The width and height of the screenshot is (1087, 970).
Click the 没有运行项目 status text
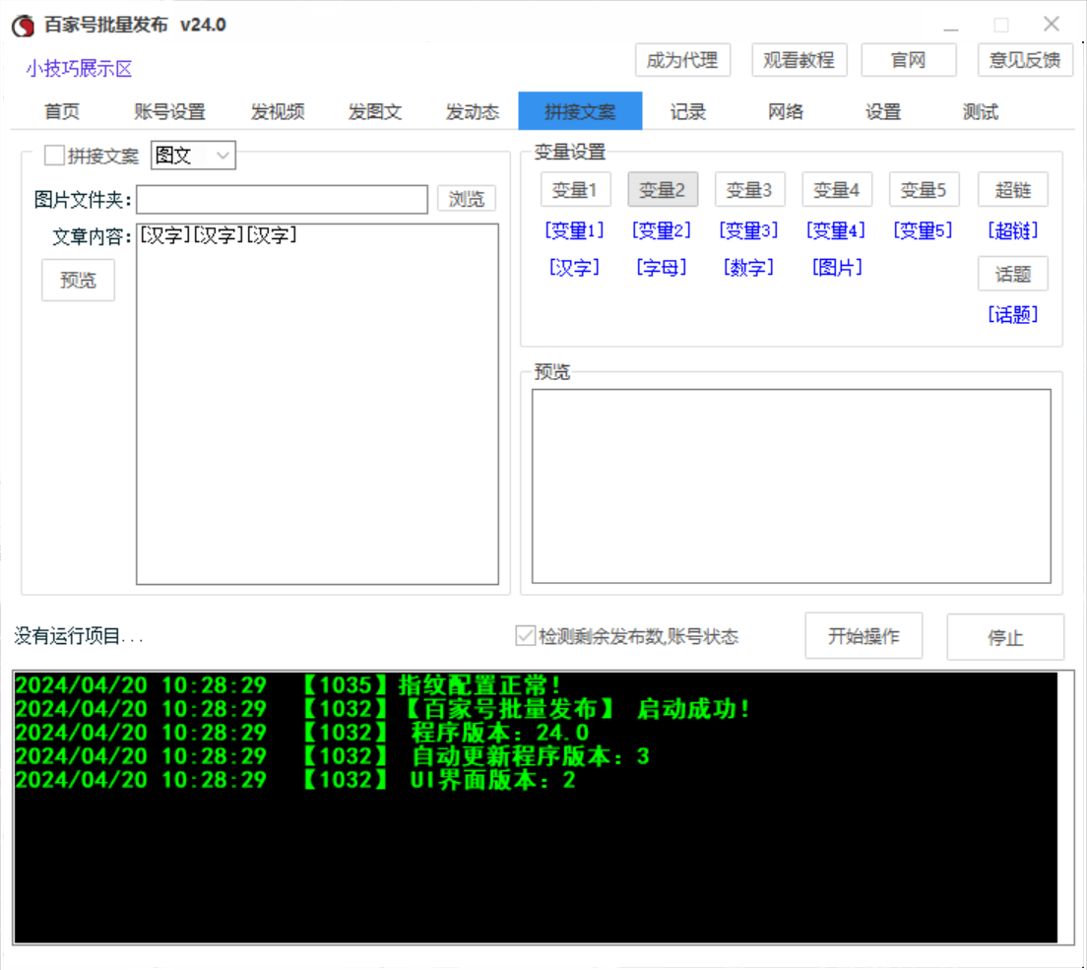[x=79, y=636]
